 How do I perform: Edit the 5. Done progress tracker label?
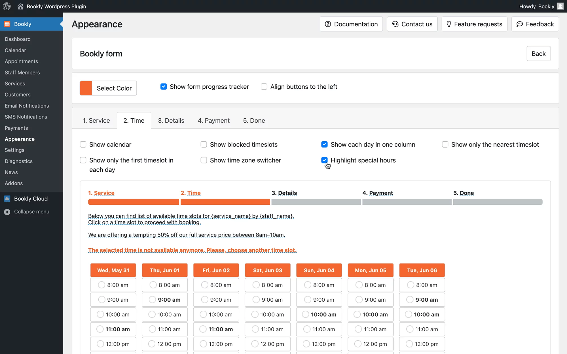point(467,193)
